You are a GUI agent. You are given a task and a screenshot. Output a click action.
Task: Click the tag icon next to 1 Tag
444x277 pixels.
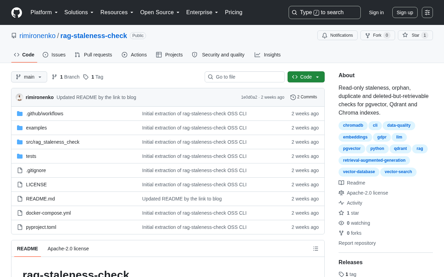click(x=86, y=77)
